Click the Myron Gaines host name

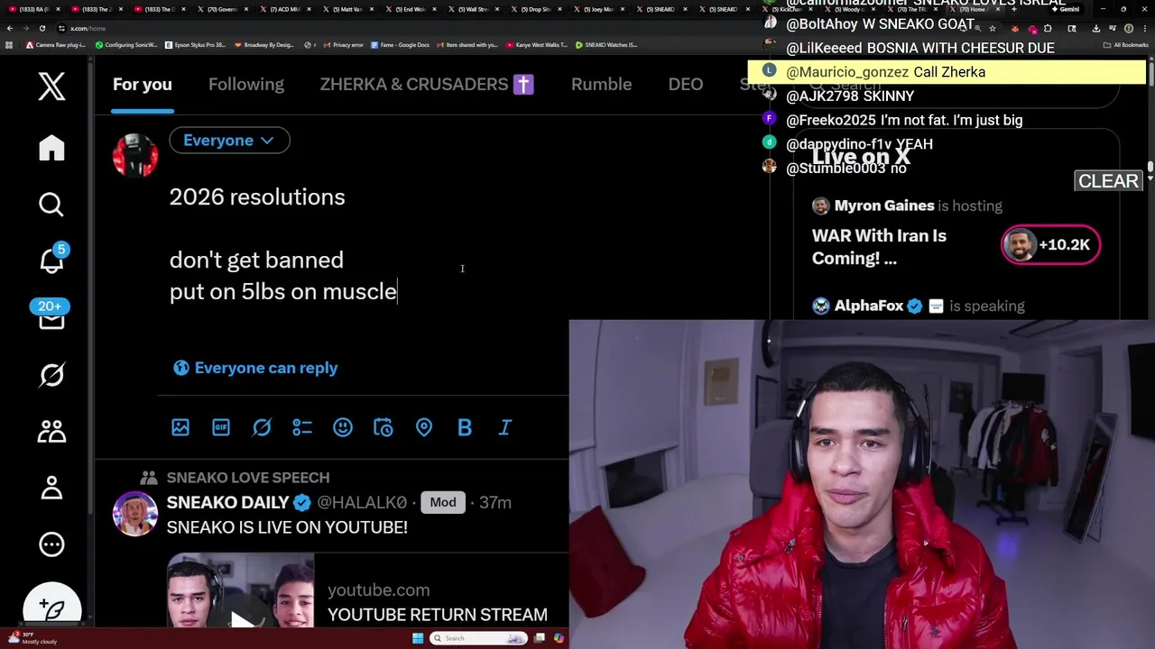coord(883,206)
